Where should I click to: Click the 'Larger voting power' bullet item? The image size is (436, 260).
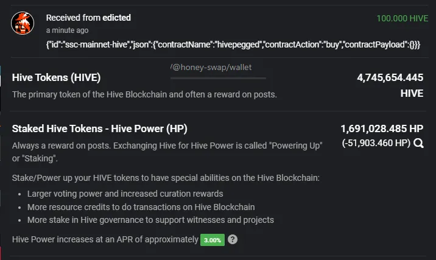[125, 194]
